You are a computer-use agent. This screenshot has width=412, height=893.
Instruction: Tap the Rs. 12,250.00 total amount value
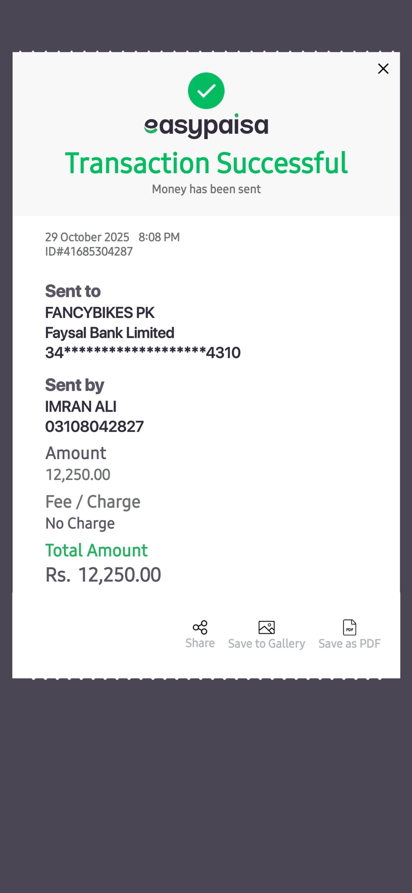103,575
